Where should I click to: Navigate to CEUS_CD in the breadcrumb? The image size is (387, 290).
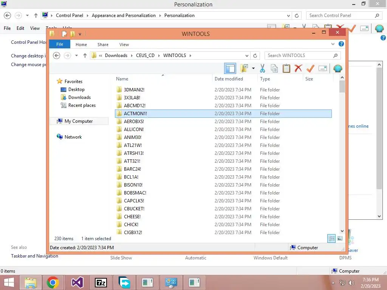(x=145, y=56)
